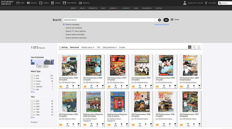Open the Blog menu item
Viewport: 232px width, 129px height.
point(83,8)
